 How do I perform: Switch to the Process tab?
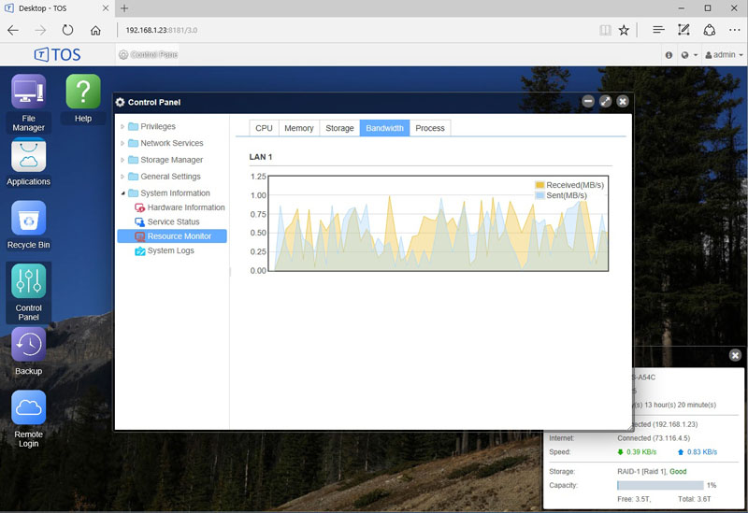pyautogui.click(x=429, y=128)
